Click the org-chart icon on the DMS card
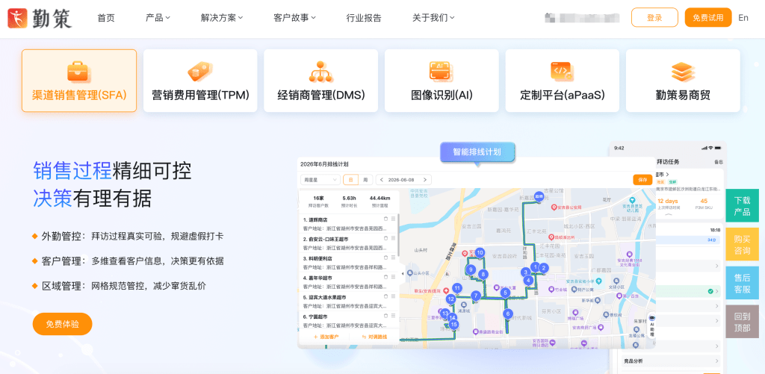Viewport: 765px width, 374px height. [x=320, y=72]
